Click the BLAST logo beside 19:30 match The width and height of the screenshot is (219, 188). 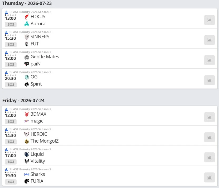tap(6, 170)
